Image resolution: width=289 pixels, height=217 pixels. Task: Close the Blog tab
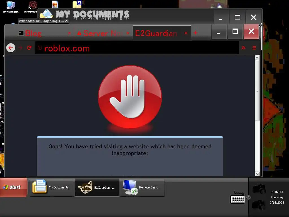69,33
